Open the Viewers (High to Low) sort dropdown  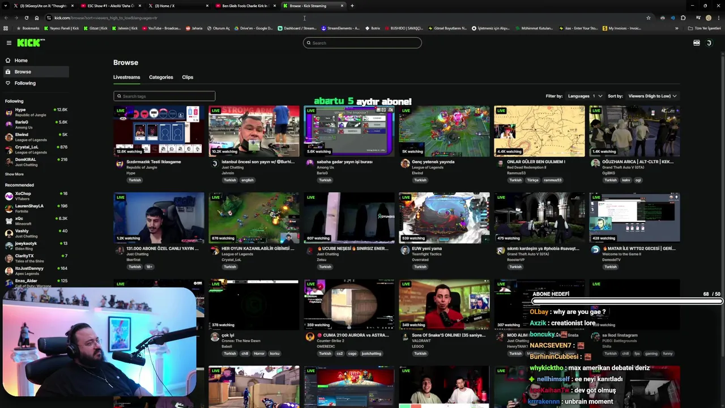click(x=652, y=96)
